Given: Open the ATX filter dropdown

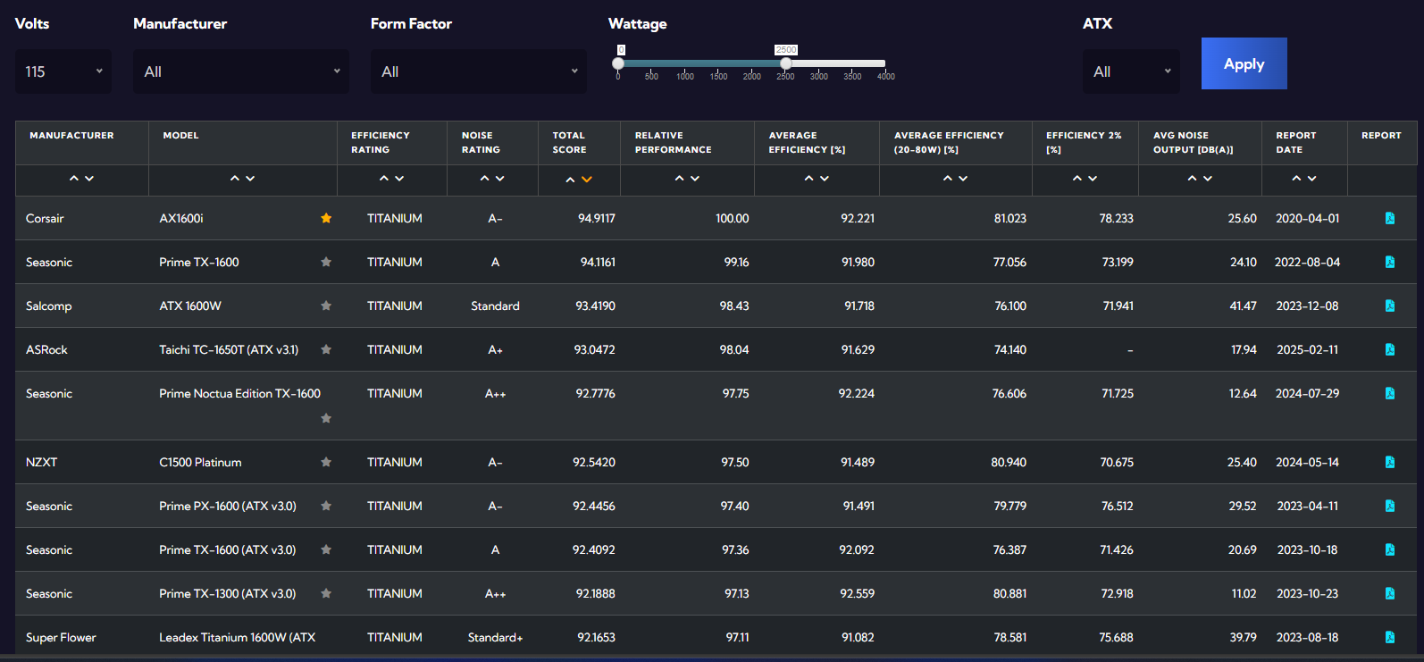Looking at the screenshot, I should pyautogui.click(x=1131, y=71).
